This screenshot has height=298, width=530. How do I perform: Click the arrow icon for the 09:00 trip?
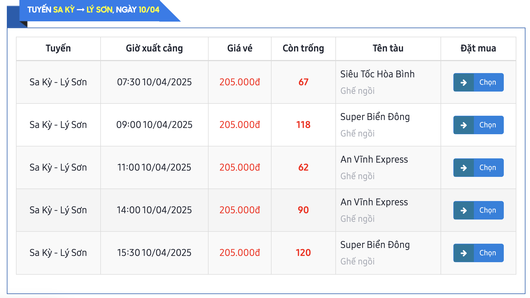(x=464, y=125)
